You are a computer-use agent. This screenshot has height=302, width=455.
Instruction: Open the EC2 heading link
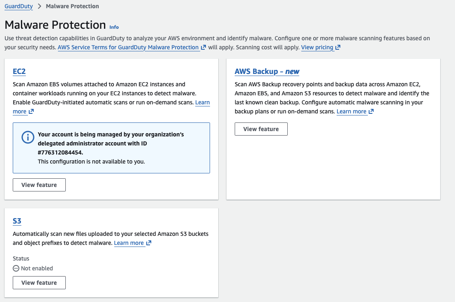19,71
